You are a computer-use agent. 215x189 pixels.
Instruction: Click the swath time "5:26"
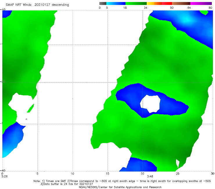coord(5,176)
